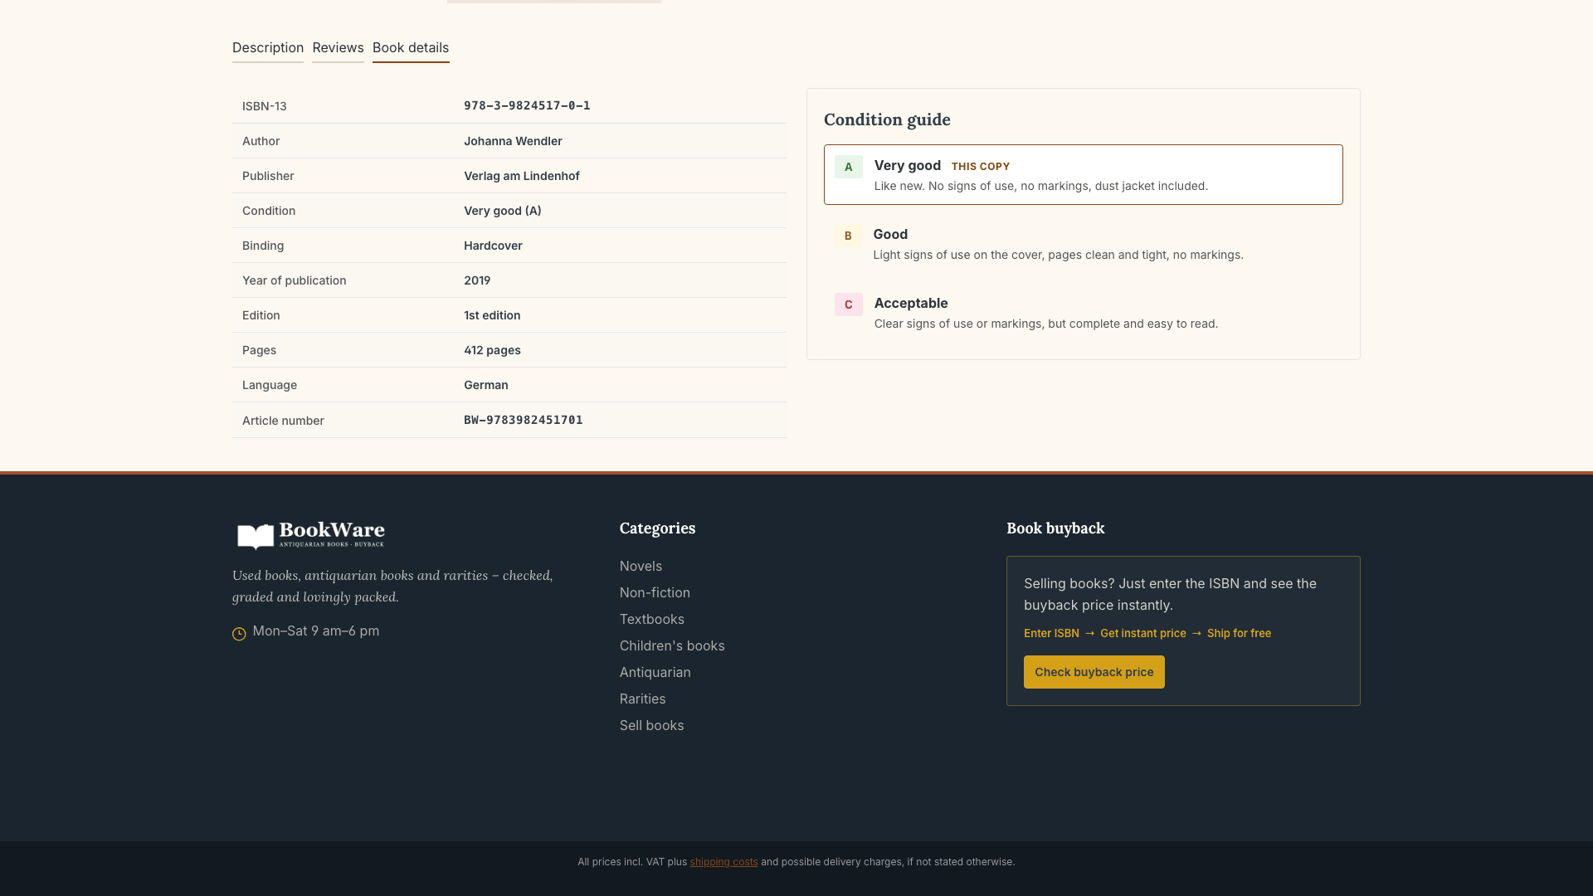Click the THIS COPY label
Image resolution: width=1593 pixels, height=896 pixels.
tap(981, 167)
